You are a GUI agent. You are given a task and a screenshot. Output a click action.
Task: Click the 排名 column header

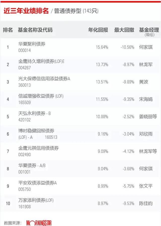tap(8, 30)
